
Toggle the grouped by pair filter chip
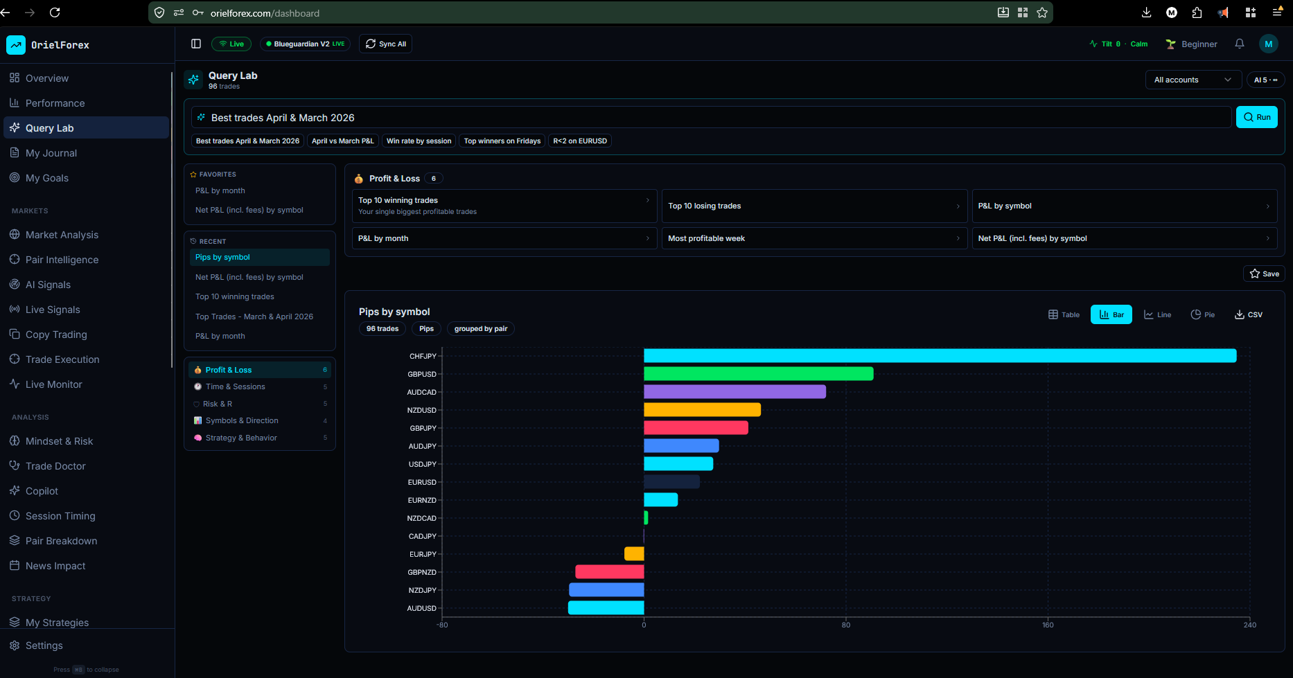click(480, 328)
